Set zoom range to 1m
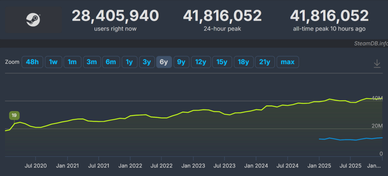 [72, 62]
